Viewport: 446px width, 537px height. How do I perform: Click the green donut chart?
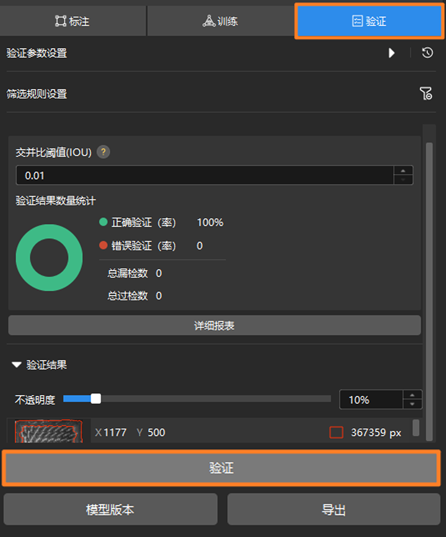pos(49,258)
